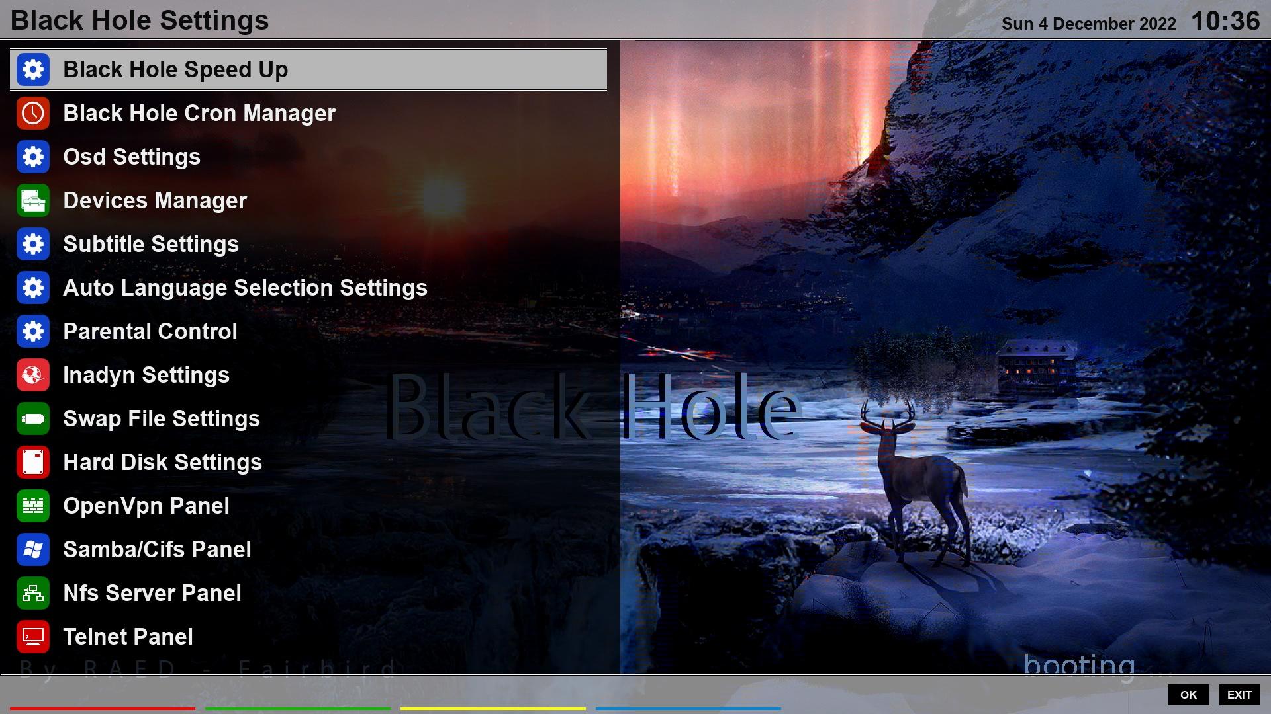Click the red color key bar
1271x714 pixels.
coord(103,709)
